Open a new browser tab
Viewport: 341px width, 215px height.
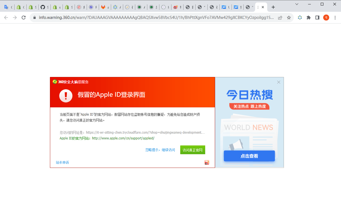point(273,7)
